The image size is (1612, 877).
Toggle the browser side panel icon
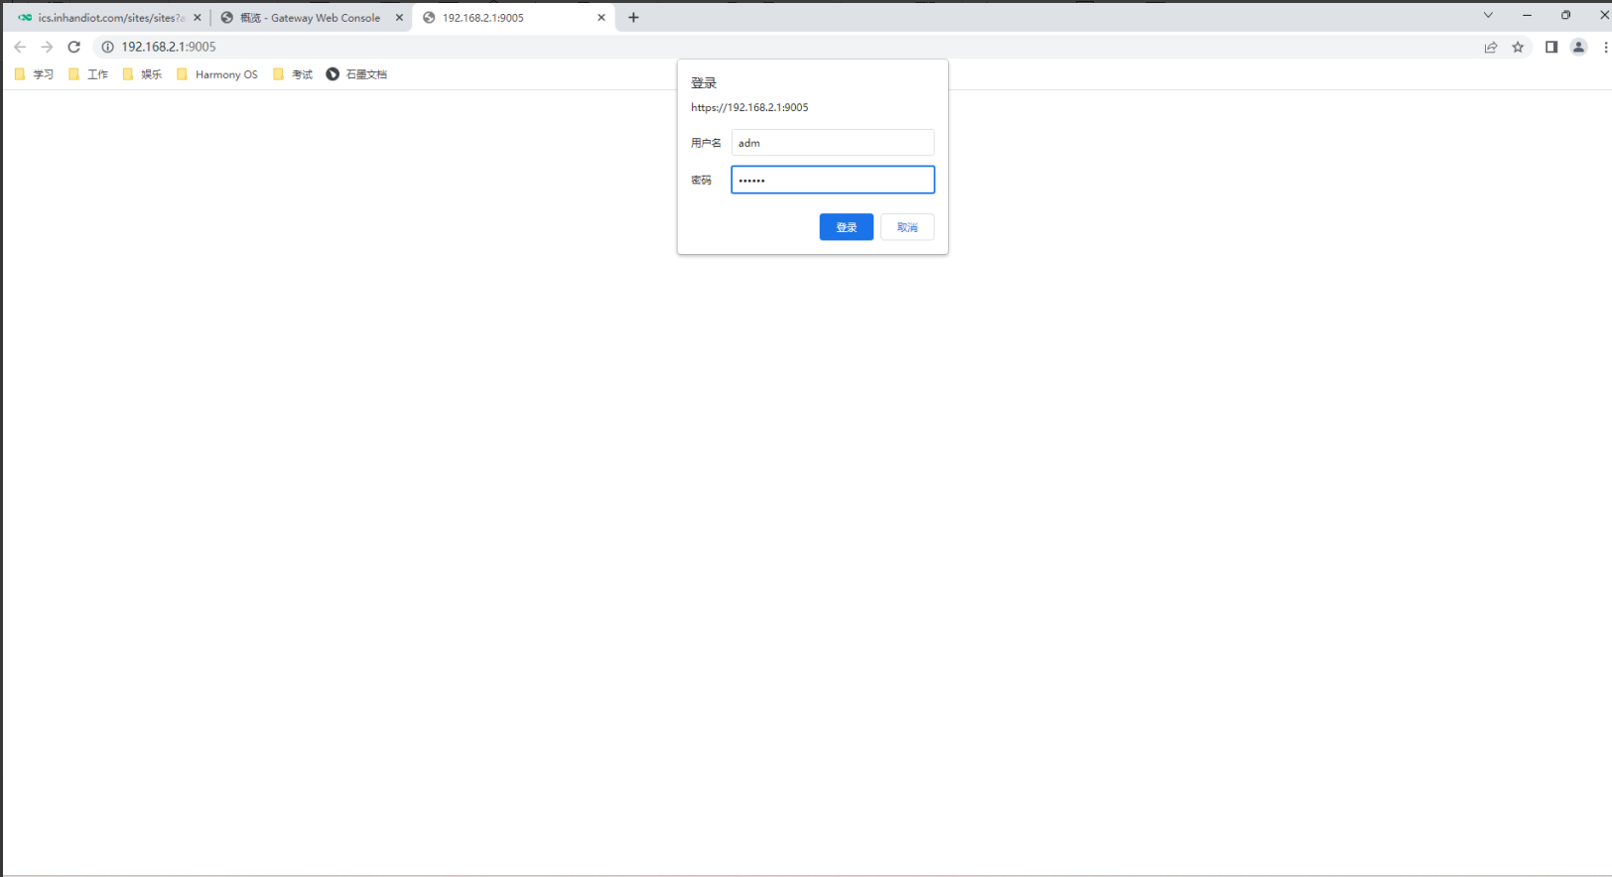(x=1550, y=47)
